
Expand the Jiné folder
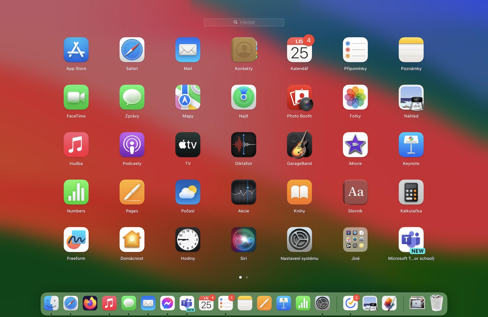pos(355,239)
